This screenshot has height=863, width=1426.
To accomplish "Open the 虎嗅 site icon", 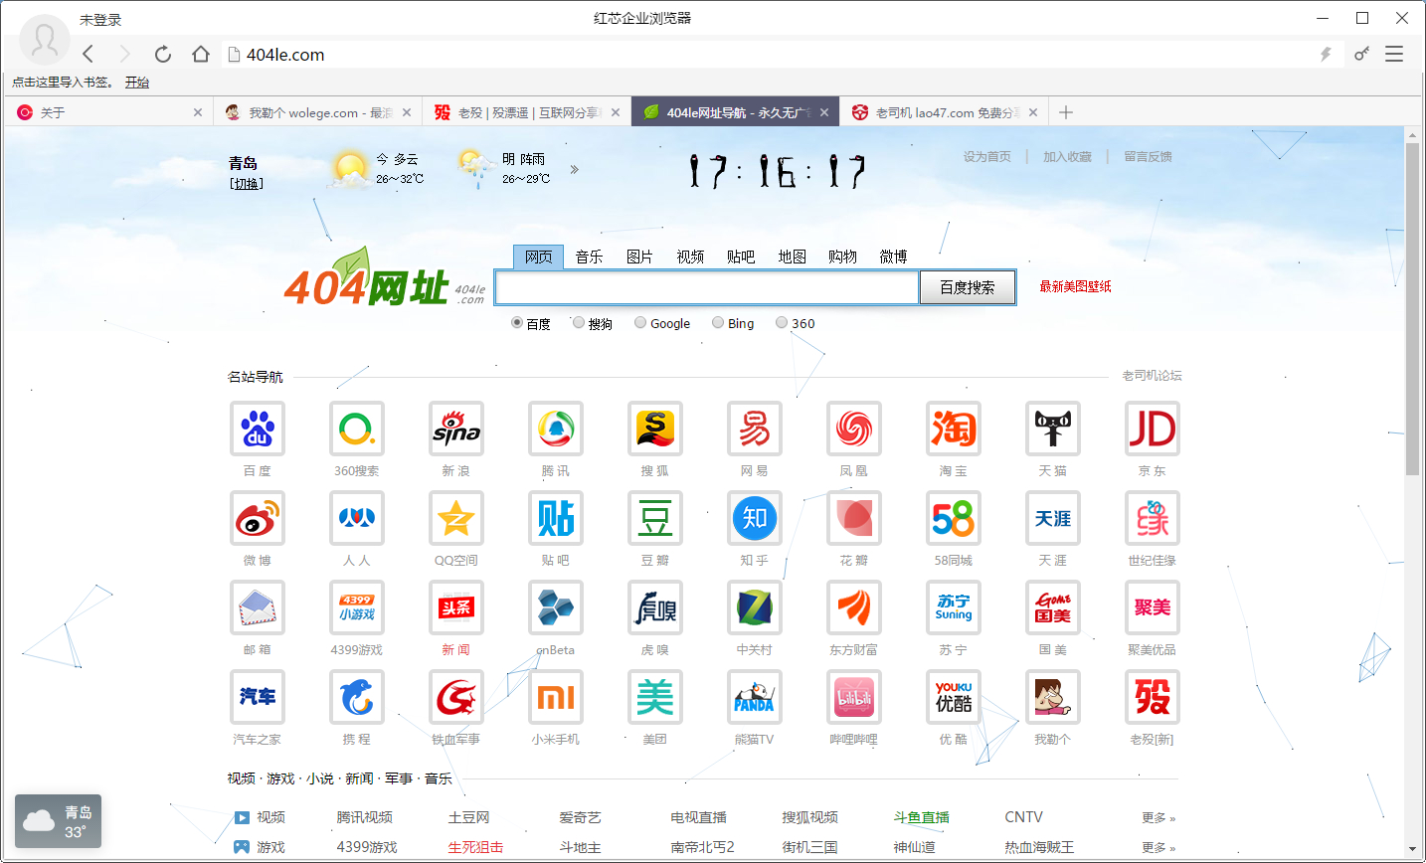I will (x=655, y=607).
